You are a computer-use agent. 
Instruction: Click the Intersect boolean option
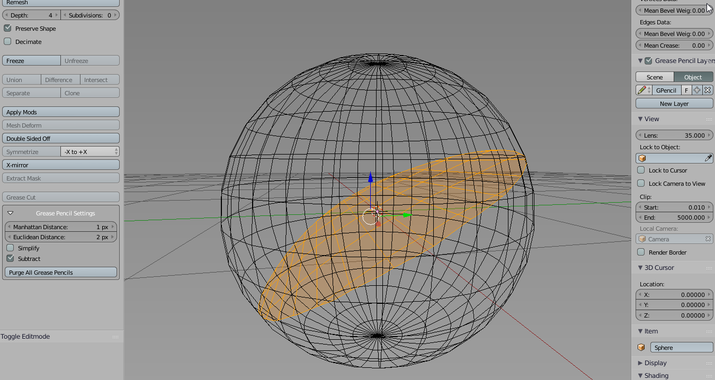100,80
